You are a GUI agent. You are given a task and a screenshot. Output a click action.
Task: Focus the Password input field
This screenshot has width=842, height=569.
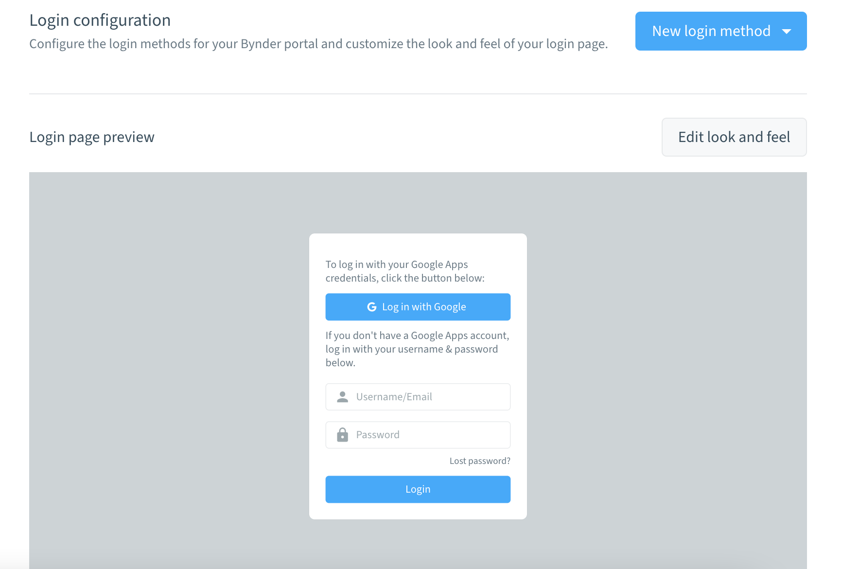click(418, 435)
